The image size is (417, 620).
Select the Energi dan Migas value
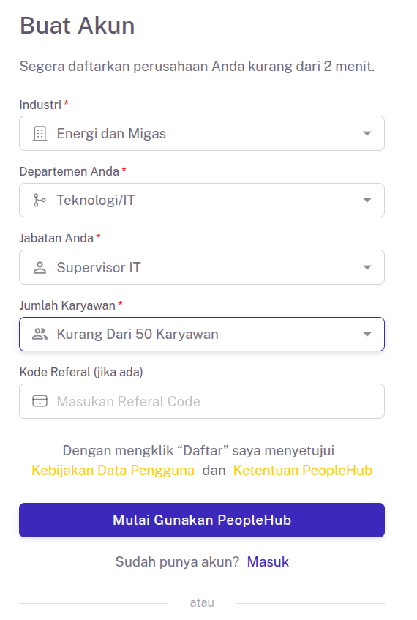[111, 134]
